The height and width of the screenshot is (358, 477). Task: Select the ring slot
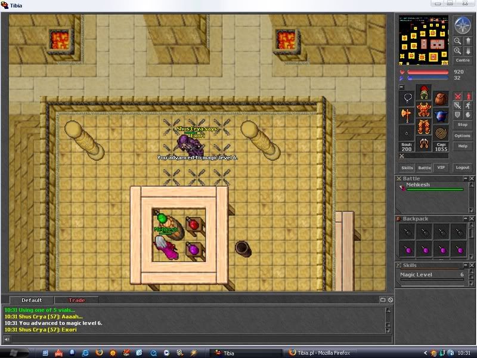point(407,133)
